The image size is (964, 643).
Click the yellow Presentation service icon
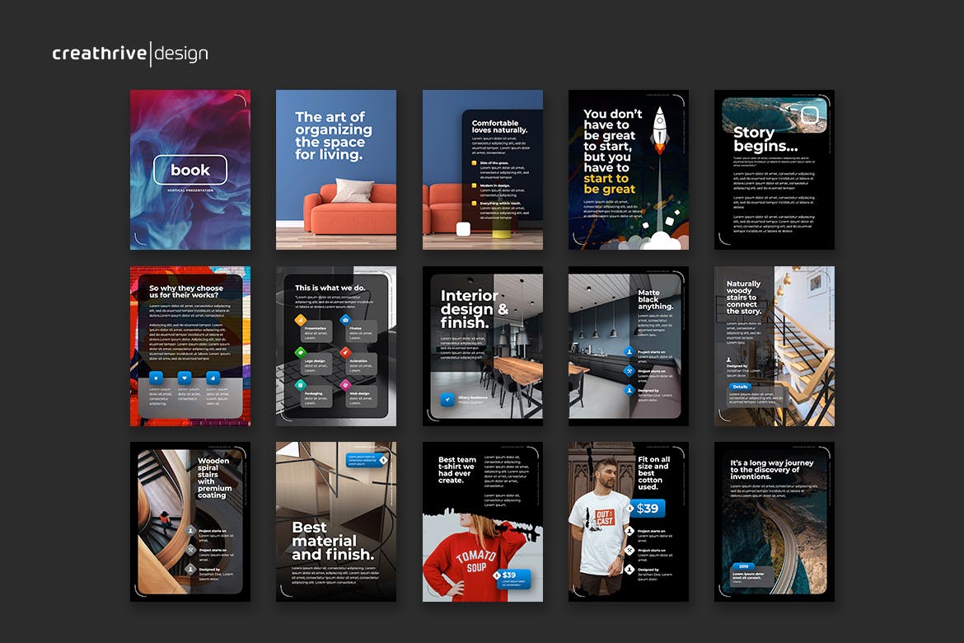[301, 319]
